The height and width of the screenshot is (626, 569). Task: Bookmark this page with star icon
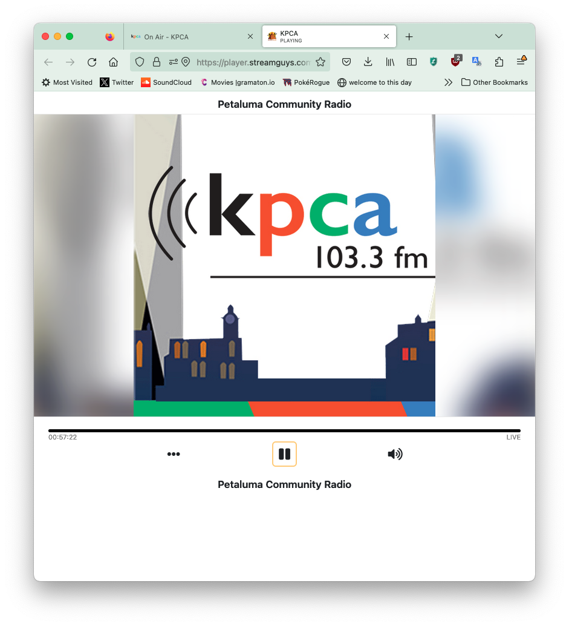320,62
